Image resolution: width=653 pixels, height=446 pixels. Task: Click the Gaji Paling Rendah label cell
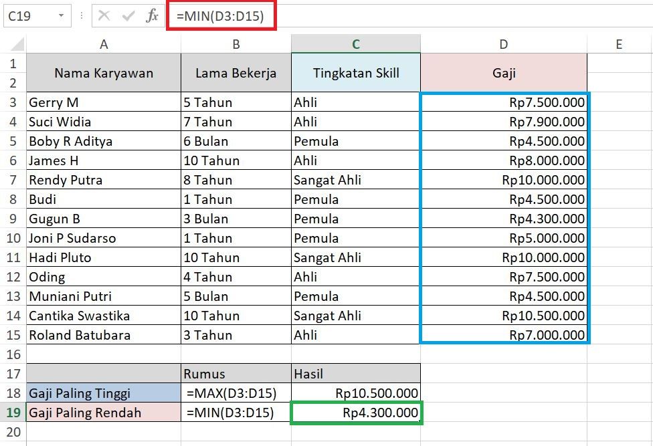103,413
